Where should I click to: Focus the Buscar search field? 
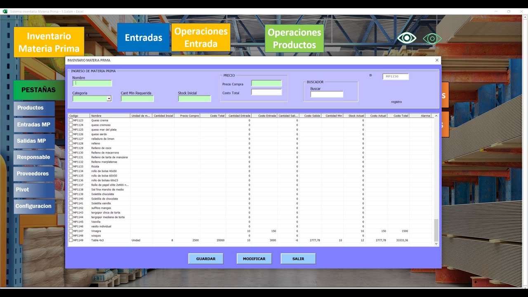(327, 94)
